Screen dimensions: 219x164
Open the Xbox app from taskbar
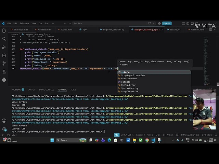141,140
